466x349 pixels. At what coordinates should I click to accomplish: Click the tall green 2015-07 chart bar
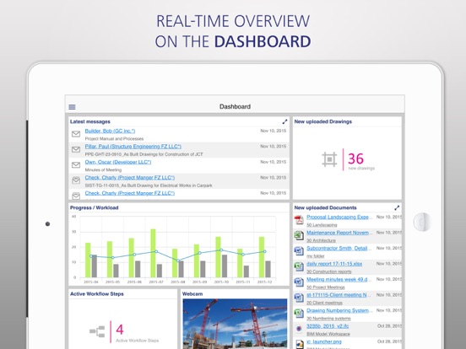(x=153, y=253)
